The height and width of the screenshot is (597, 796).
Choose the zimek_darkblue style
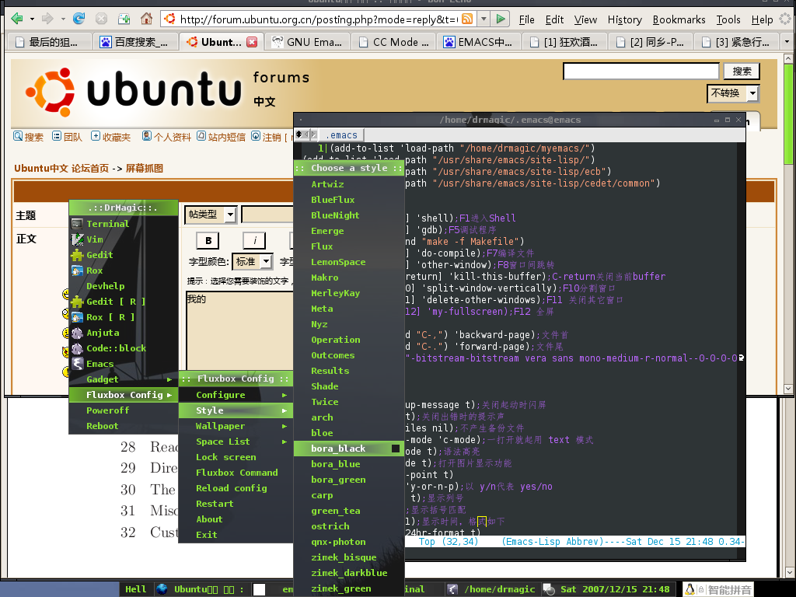[x=349, y=573]
